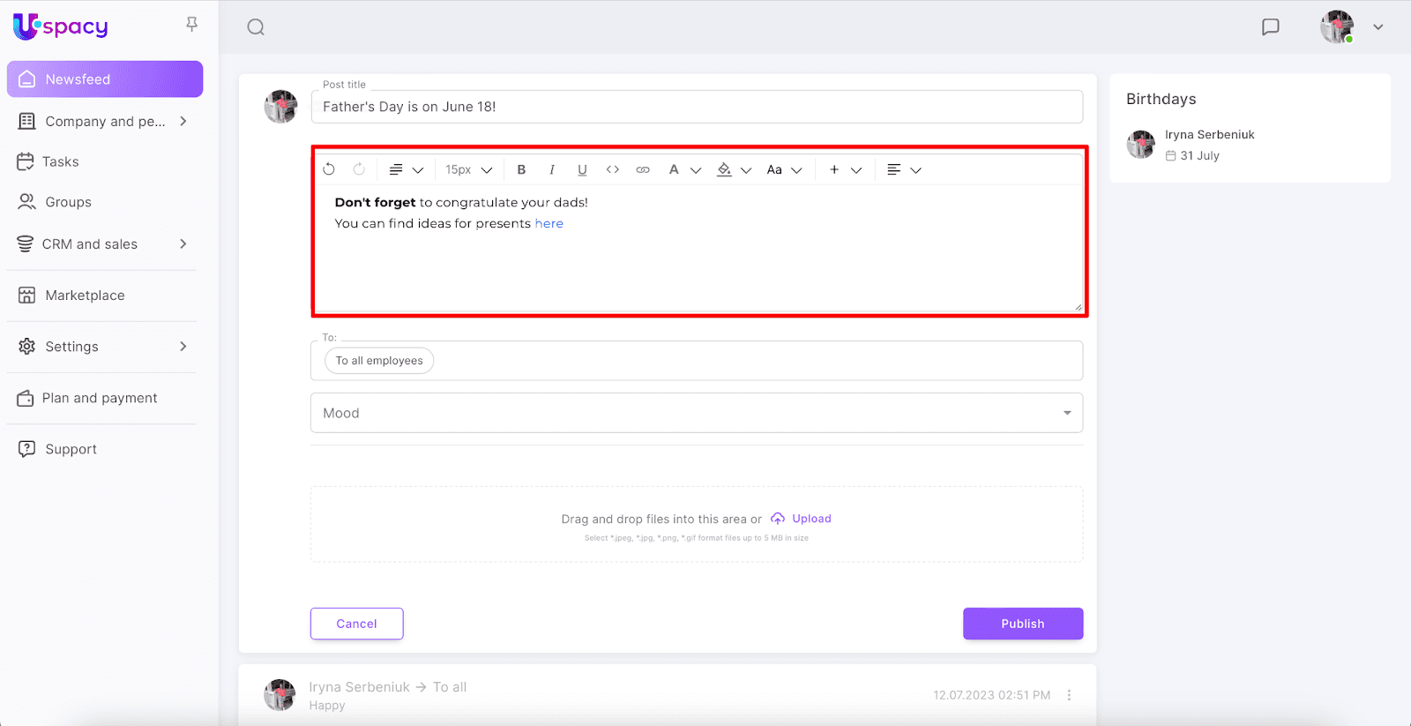Pick a background fill color in toolbar
The height and width of the screenshot is (726, 1411).
[725, 169]
